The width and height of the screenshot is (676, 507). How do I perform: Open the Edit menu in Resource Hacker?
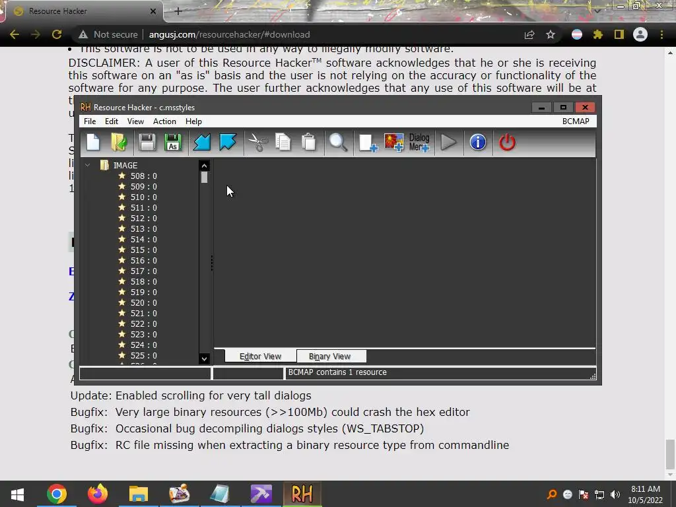111,121
